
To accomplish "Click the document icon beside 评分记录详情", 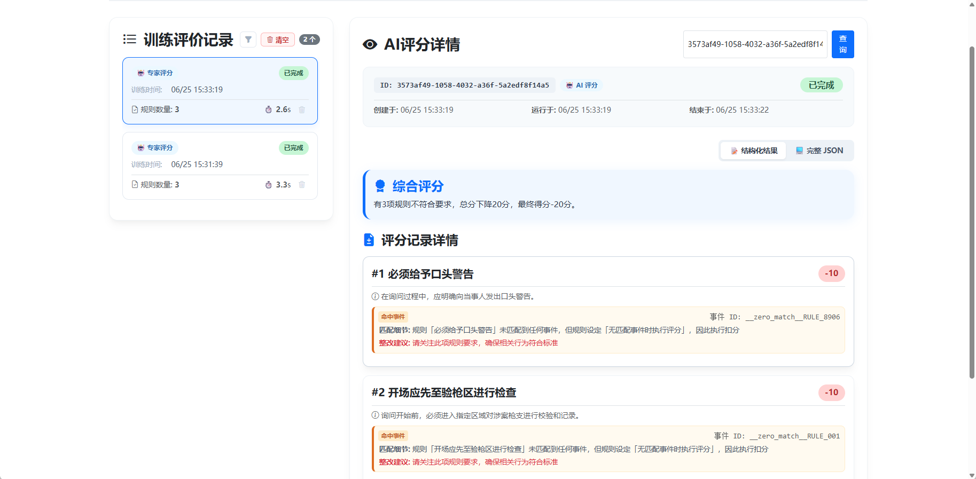I will click(x=369, y=240).
